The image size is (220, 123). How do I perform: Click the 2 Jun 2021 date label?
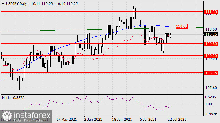(93, 119)
